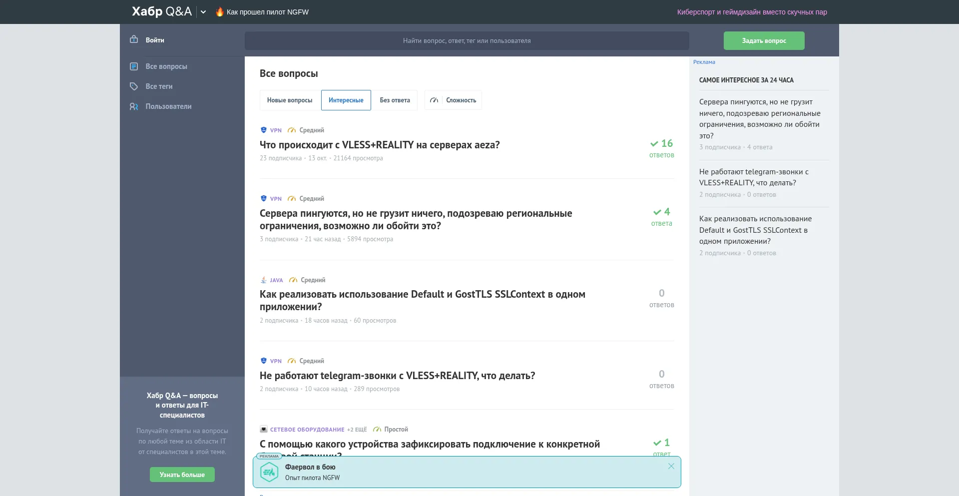
Task: Focus the search questions input field
Action: [467, 41]
